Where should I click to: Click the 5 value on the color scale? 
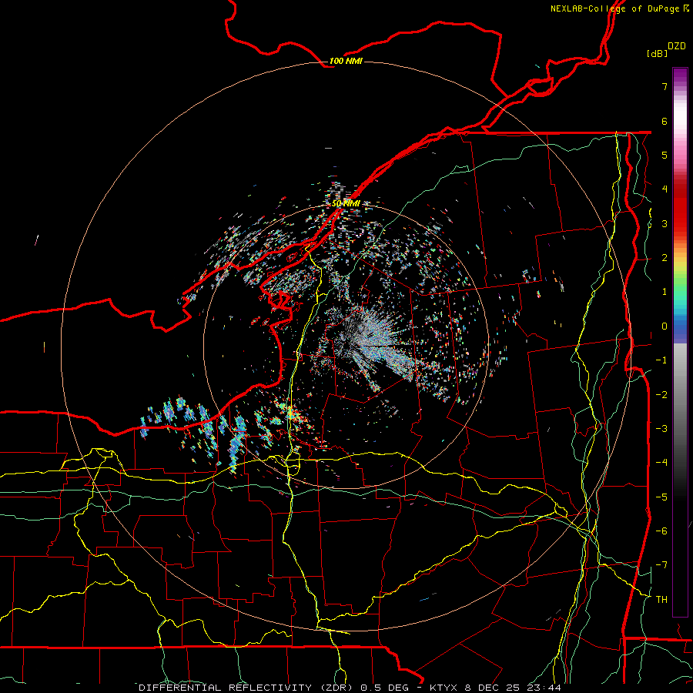pyautogui.click(x=665, y=155)
